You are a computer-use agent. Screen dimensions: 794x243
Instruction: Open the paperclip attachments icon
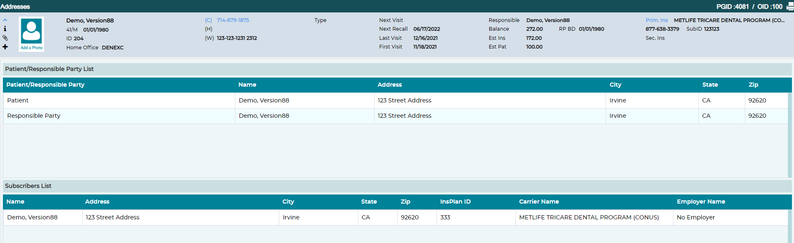point(5,38)
